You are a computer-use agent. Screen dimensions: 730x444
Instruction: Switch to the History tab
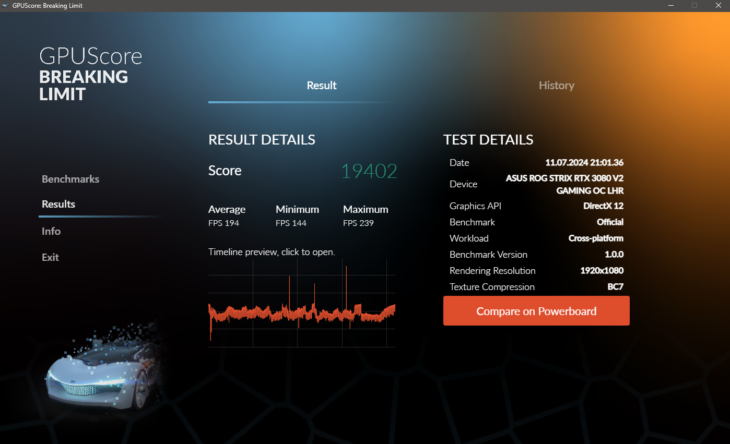(556, 86)
